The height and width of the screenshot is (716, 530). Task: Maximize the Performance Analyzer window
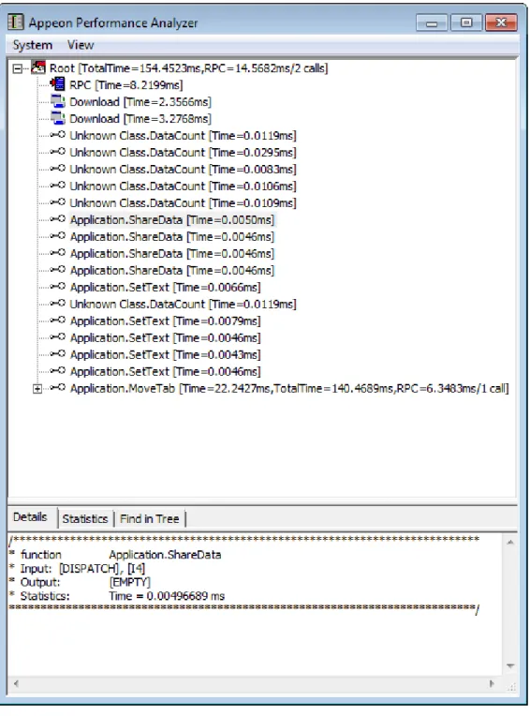point(466,22)
